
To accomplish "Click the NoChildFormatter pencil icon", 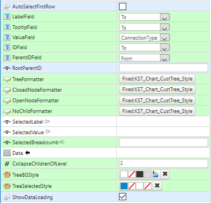I will (x=7, y=111).
